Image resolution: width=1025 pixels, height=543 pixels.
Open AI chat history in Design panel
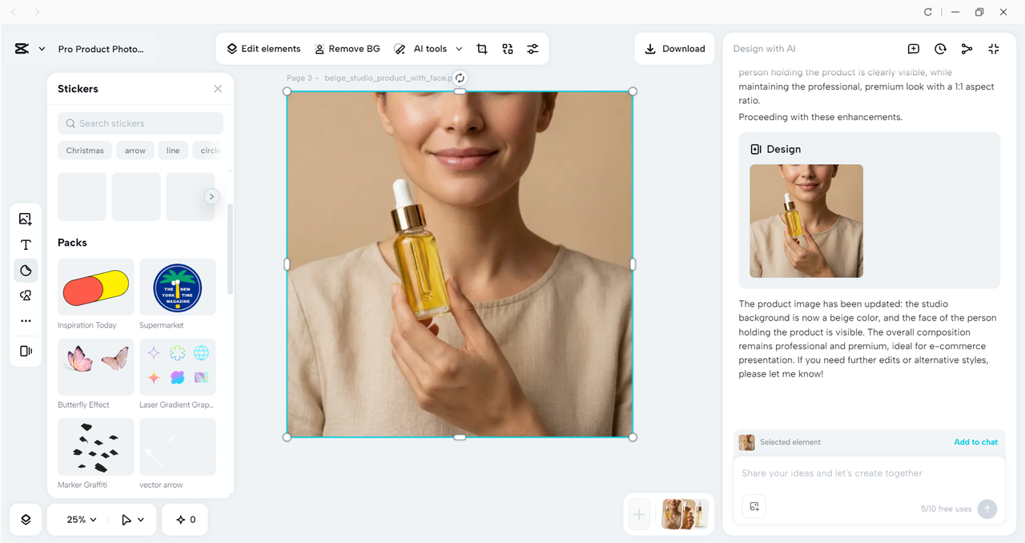(x=940, y=49)
